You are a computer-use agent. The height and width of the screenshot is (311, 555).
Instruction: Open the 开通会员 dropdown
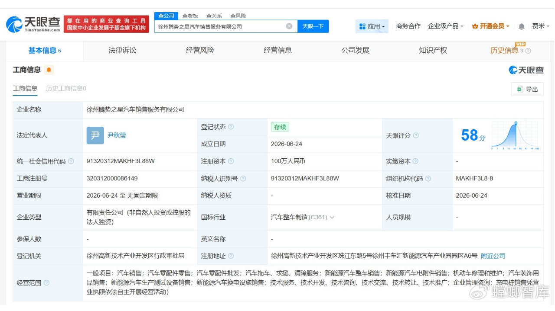490,26
